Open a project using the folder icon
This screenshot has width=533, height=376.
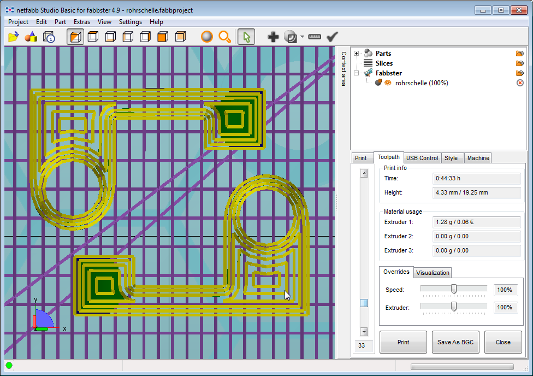[x=14, y=37]
